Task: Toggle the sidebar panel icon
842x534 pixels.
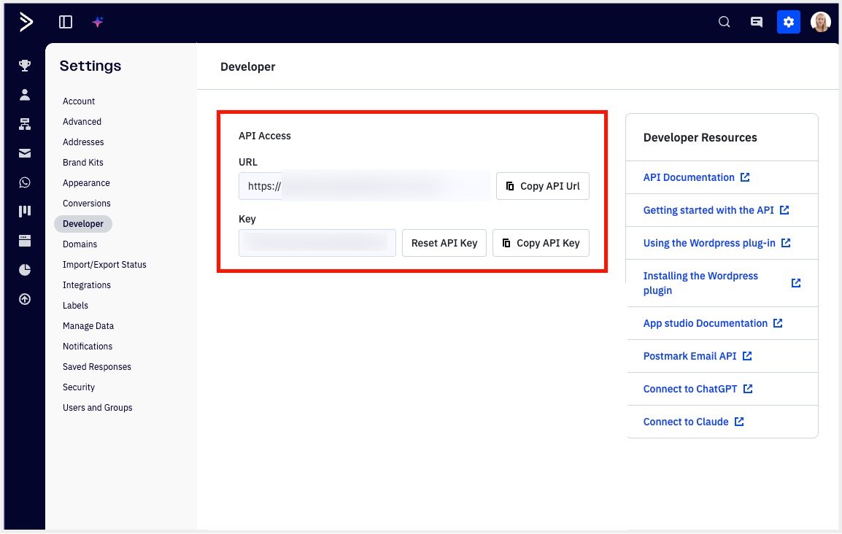Action: (x=66, y=22)
